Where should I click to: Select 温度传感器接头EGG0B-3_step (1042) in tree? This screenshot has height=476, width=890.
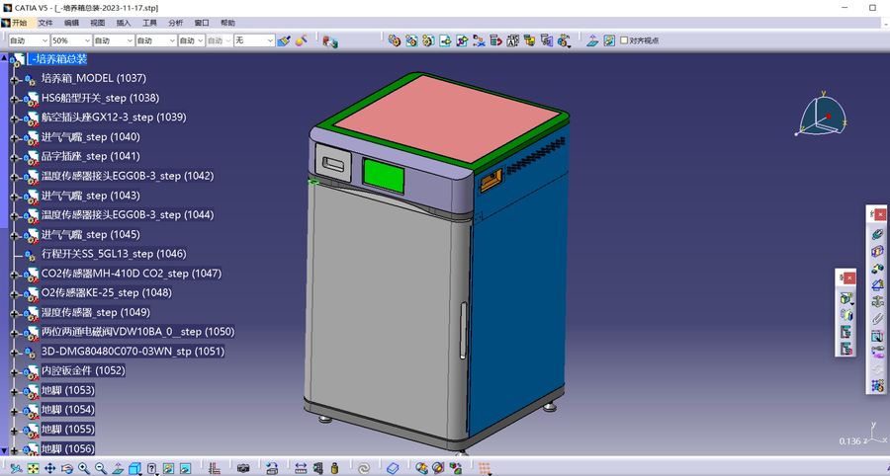tap(128, 176)
